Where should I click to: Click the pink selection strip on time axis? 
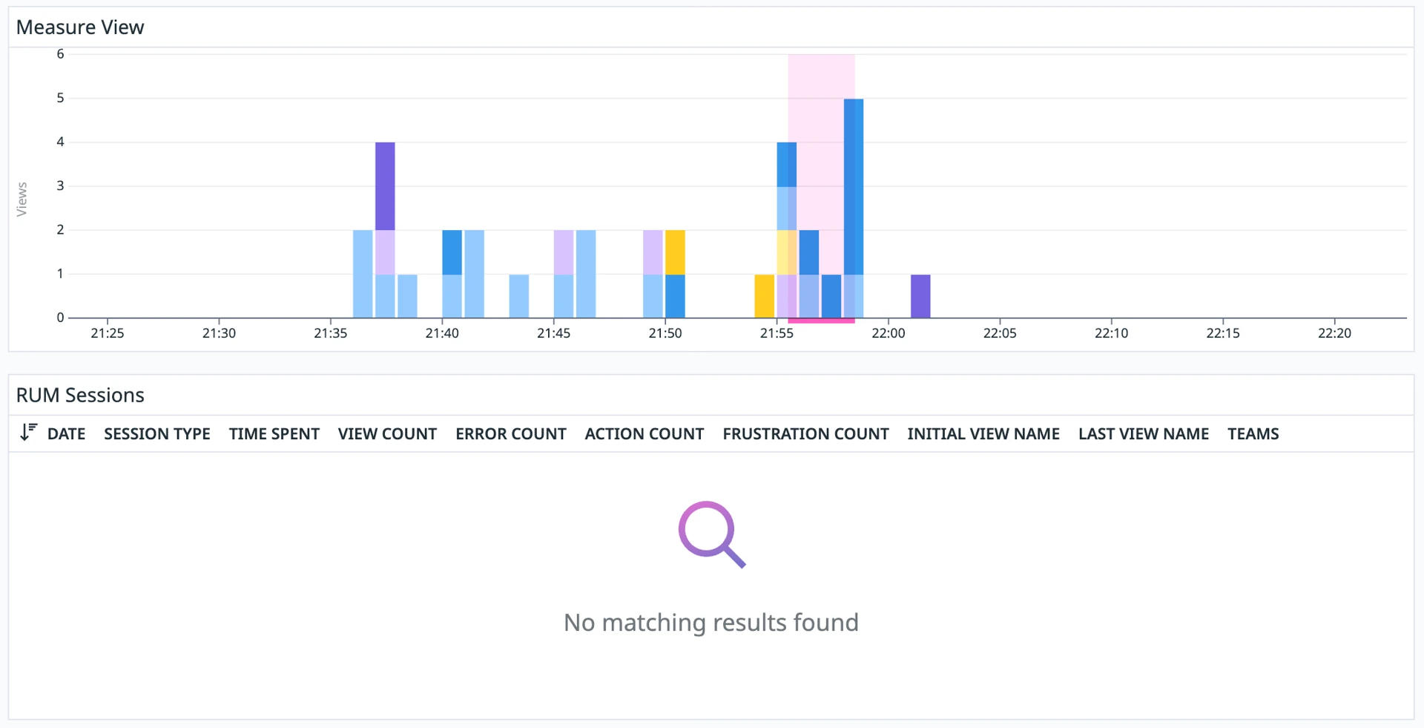tap(821, 321)
